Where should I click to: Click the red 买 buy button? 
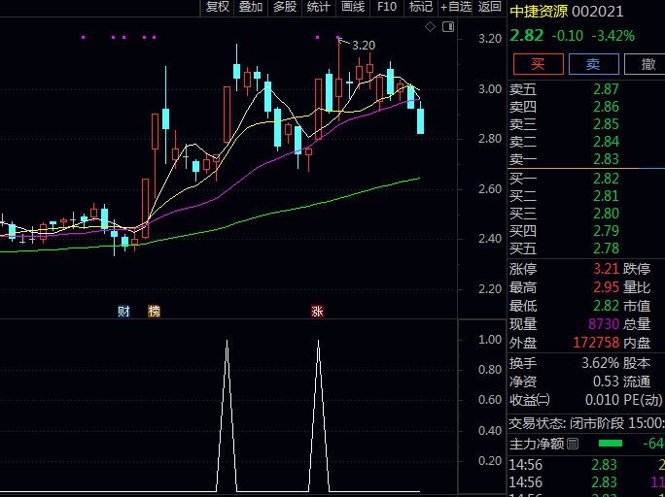[538, 64]
